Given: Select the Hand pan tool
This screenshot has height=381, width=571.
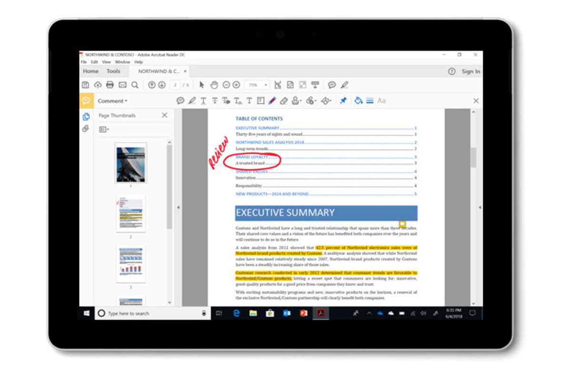Looking at the screenshot, I should (214, 85).
